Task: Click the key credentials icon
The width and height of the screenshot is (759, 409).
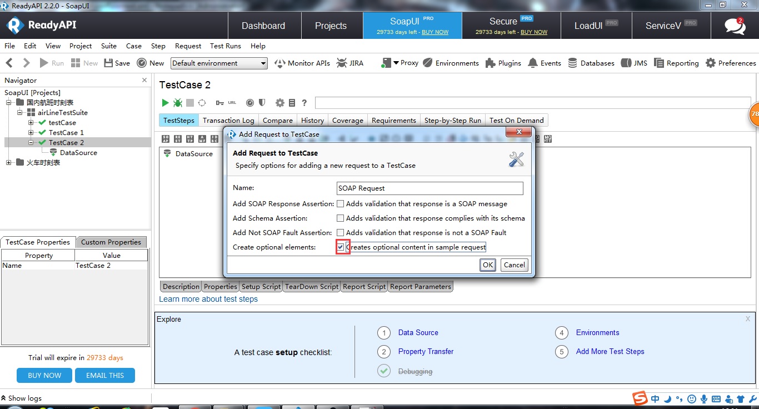Action: pyautogui.click(x=220, y=103)
